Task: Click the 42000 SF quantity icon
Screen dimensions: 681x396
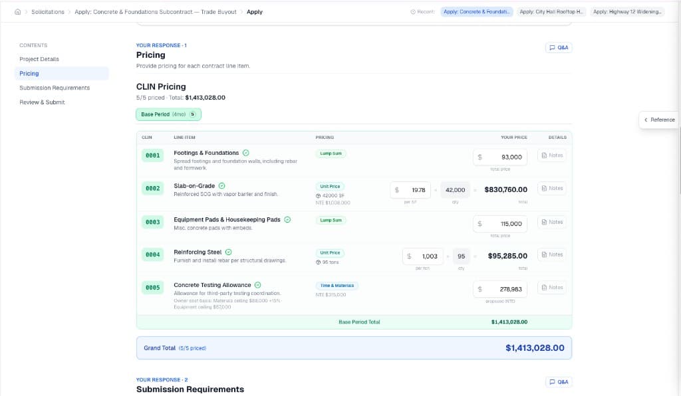Action: point(319,195)
